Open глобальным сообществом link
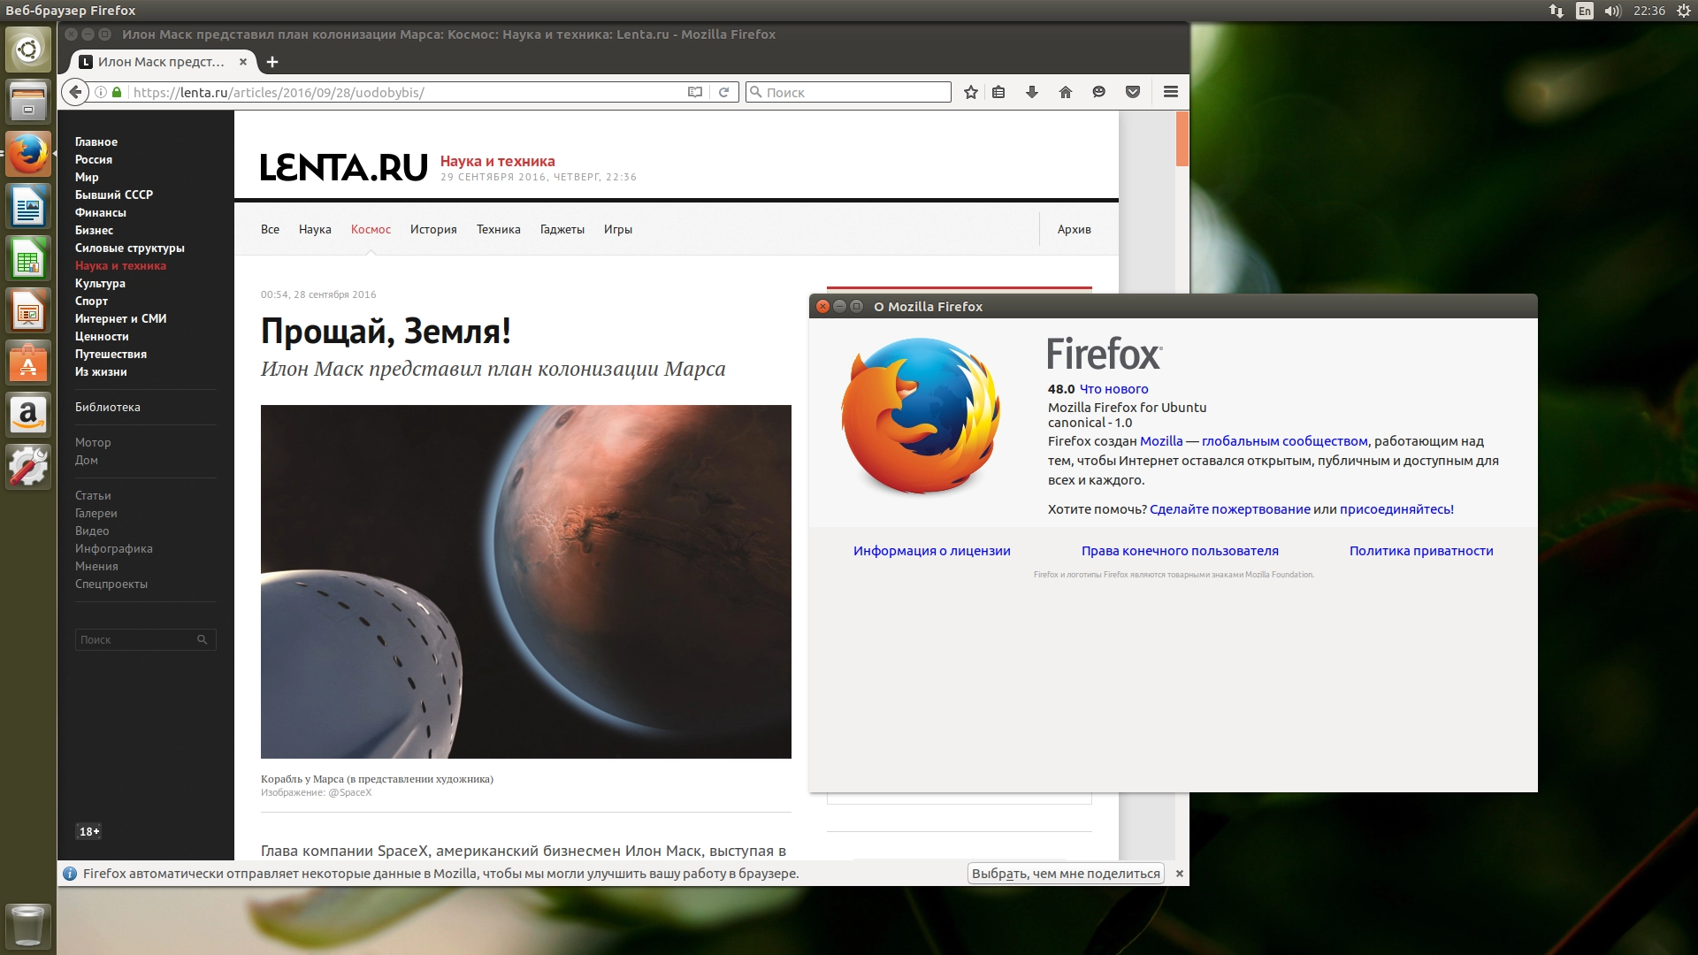Viewport: 1698px width, 955px height. click(1285, 441)
